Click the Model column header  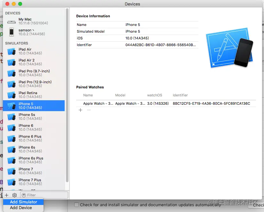pos(120,95)
